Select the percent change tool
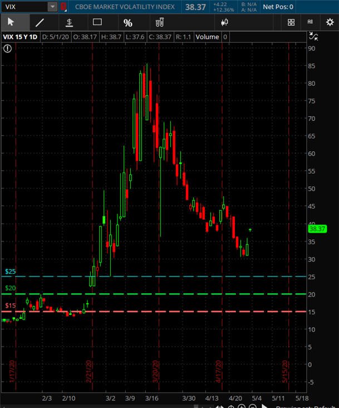This screenshot has height=408, width=339. 128,23
